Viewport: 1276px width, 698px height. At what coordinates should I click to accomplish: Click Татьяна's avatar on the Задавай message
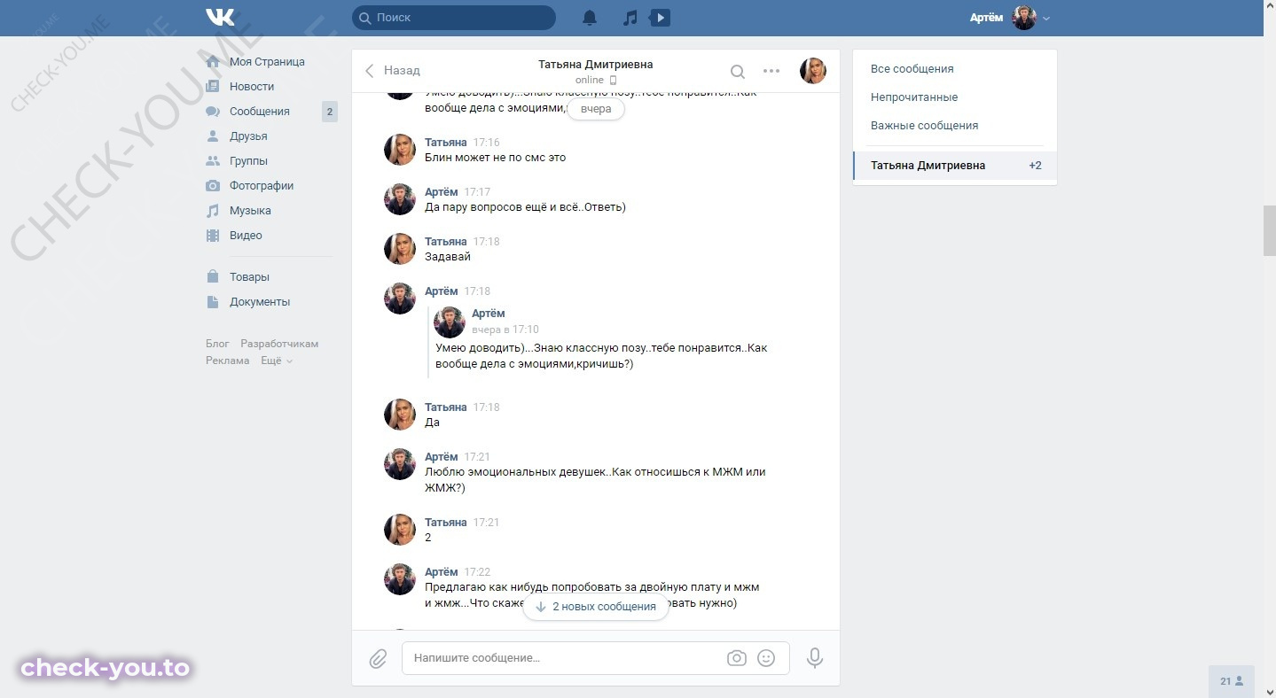400,249
